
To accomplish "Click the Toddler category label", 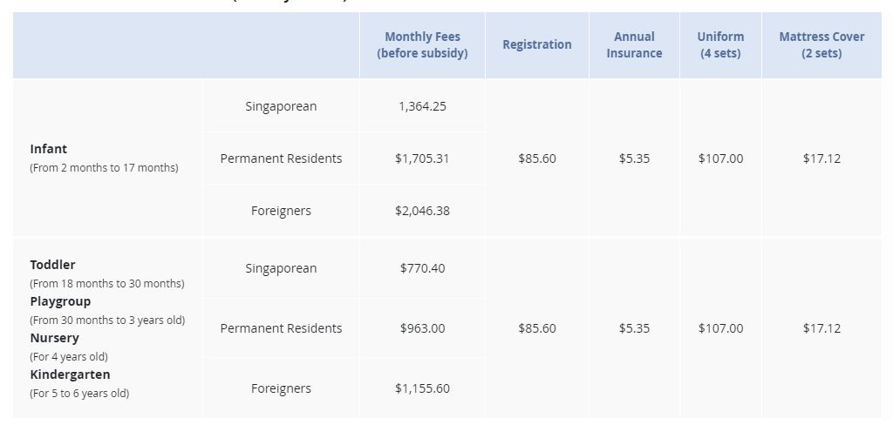I will tap(53, 265).
